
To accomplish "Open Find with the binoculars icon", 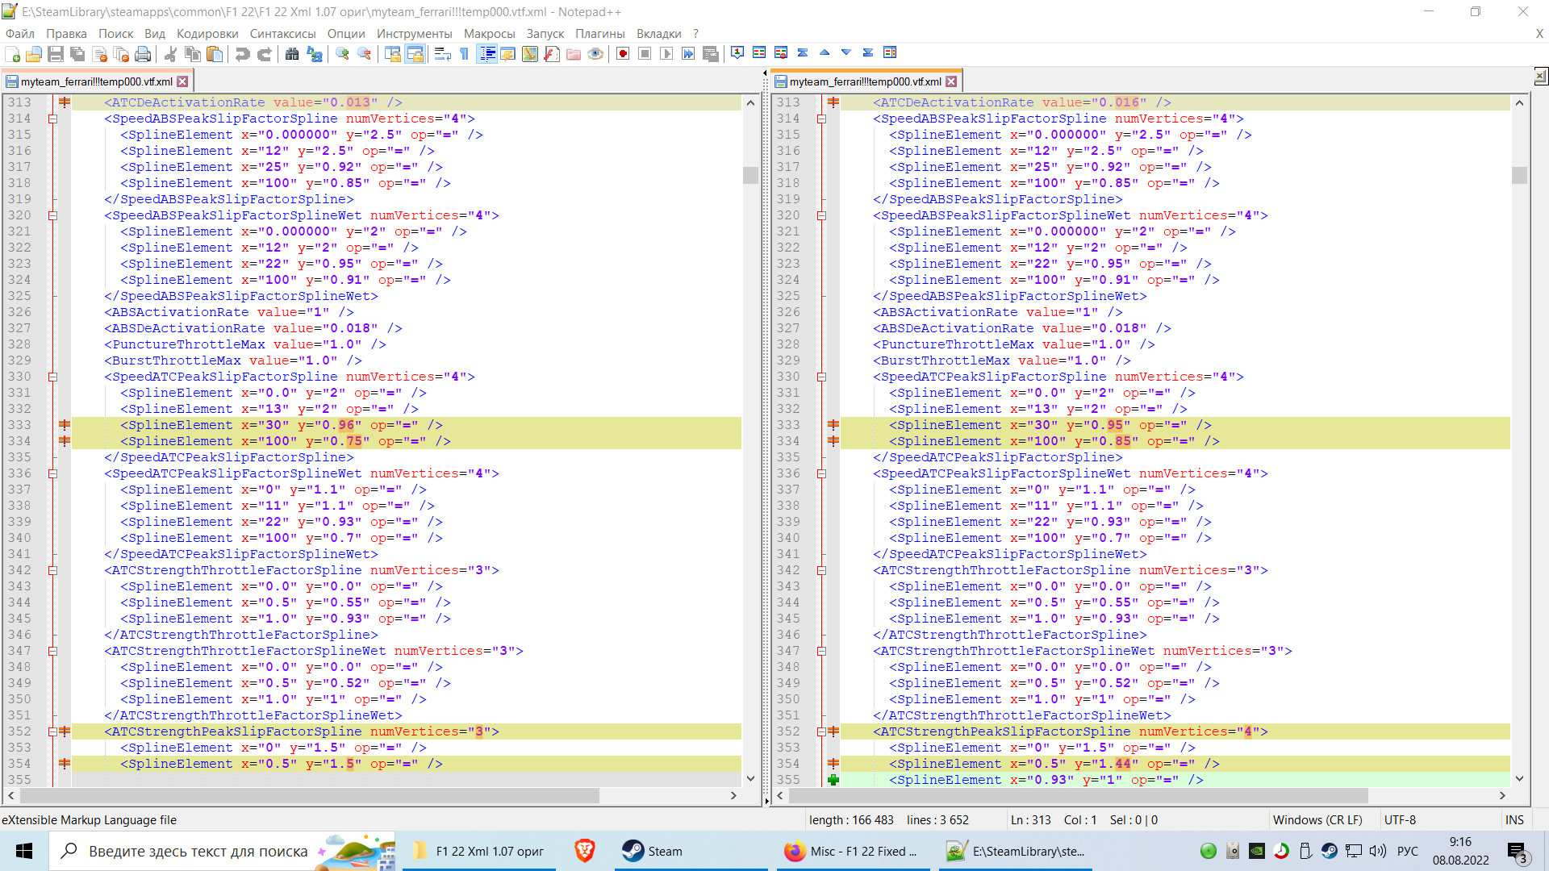I will click(x=292, y=54).
